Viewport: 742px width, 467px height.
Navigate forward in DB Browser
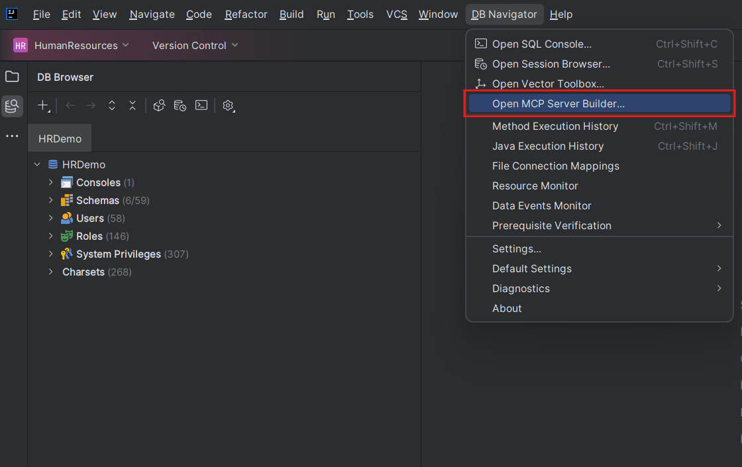[x=91, y=105]
